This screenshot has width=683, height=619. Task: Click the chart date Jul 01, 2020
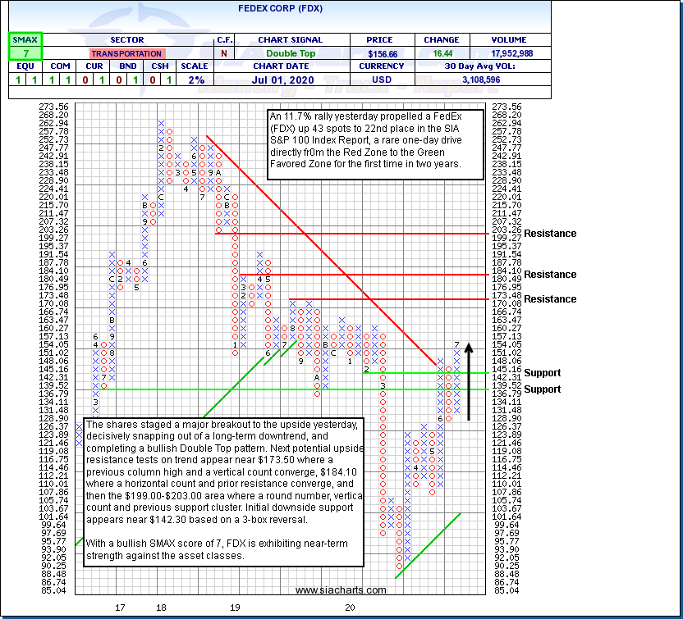coord(291,80)
